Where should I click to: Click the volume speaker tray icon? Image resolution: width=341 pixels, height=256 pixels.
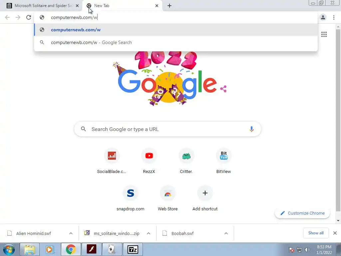click(x=307, y=250)
